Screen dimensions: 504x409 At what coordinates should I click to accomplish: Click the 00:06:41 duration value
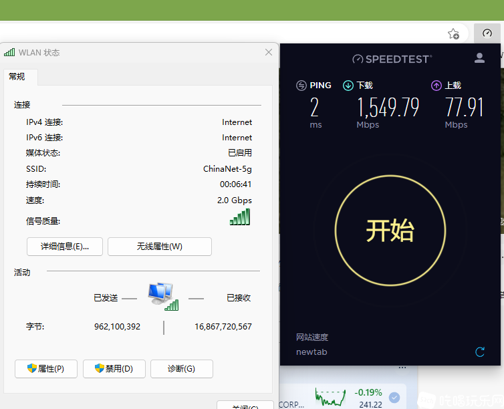pos(235,184)
